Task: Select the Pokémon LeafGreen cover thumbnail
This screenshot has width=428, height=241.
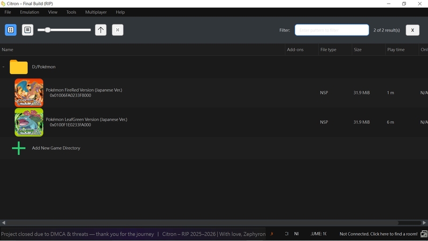Action: (29, 122)
